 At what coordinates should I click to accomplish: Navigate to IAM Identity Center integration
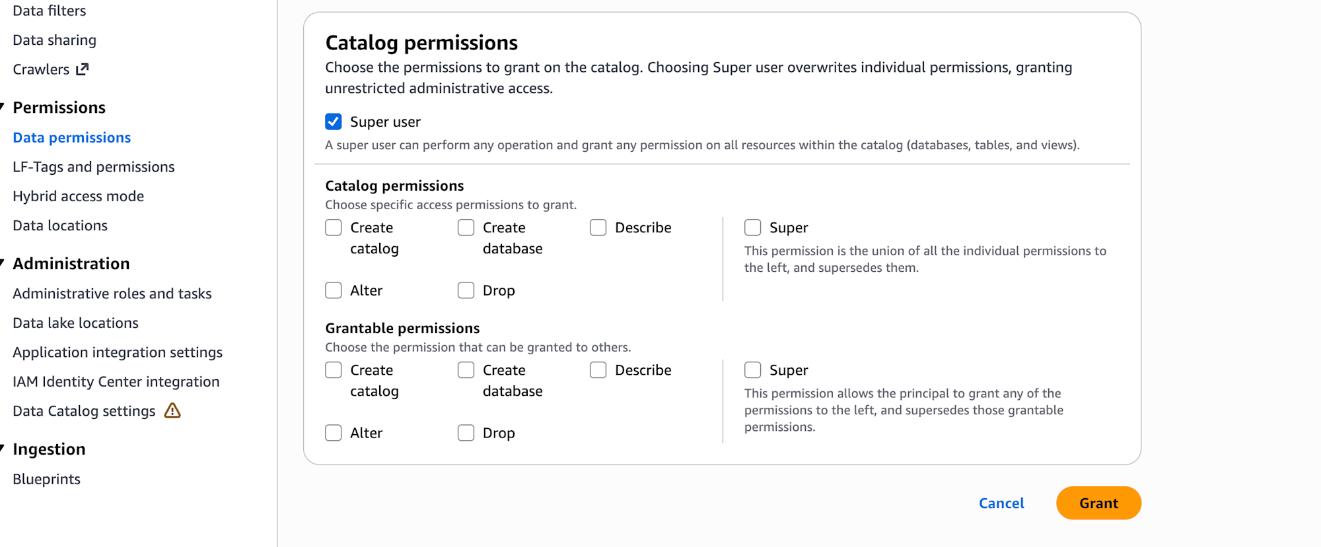tap(116, 381)
